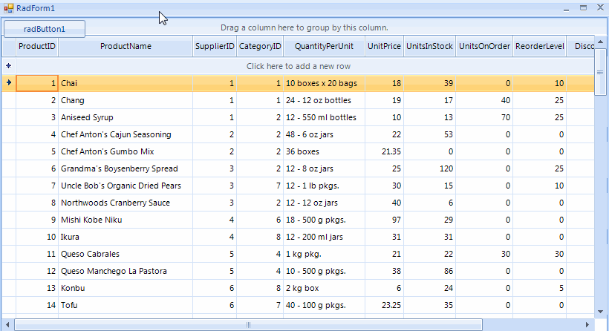Click the current row arrow indicator
The height and width of the screenshot is (331, 609).
(x=8, y=83)
